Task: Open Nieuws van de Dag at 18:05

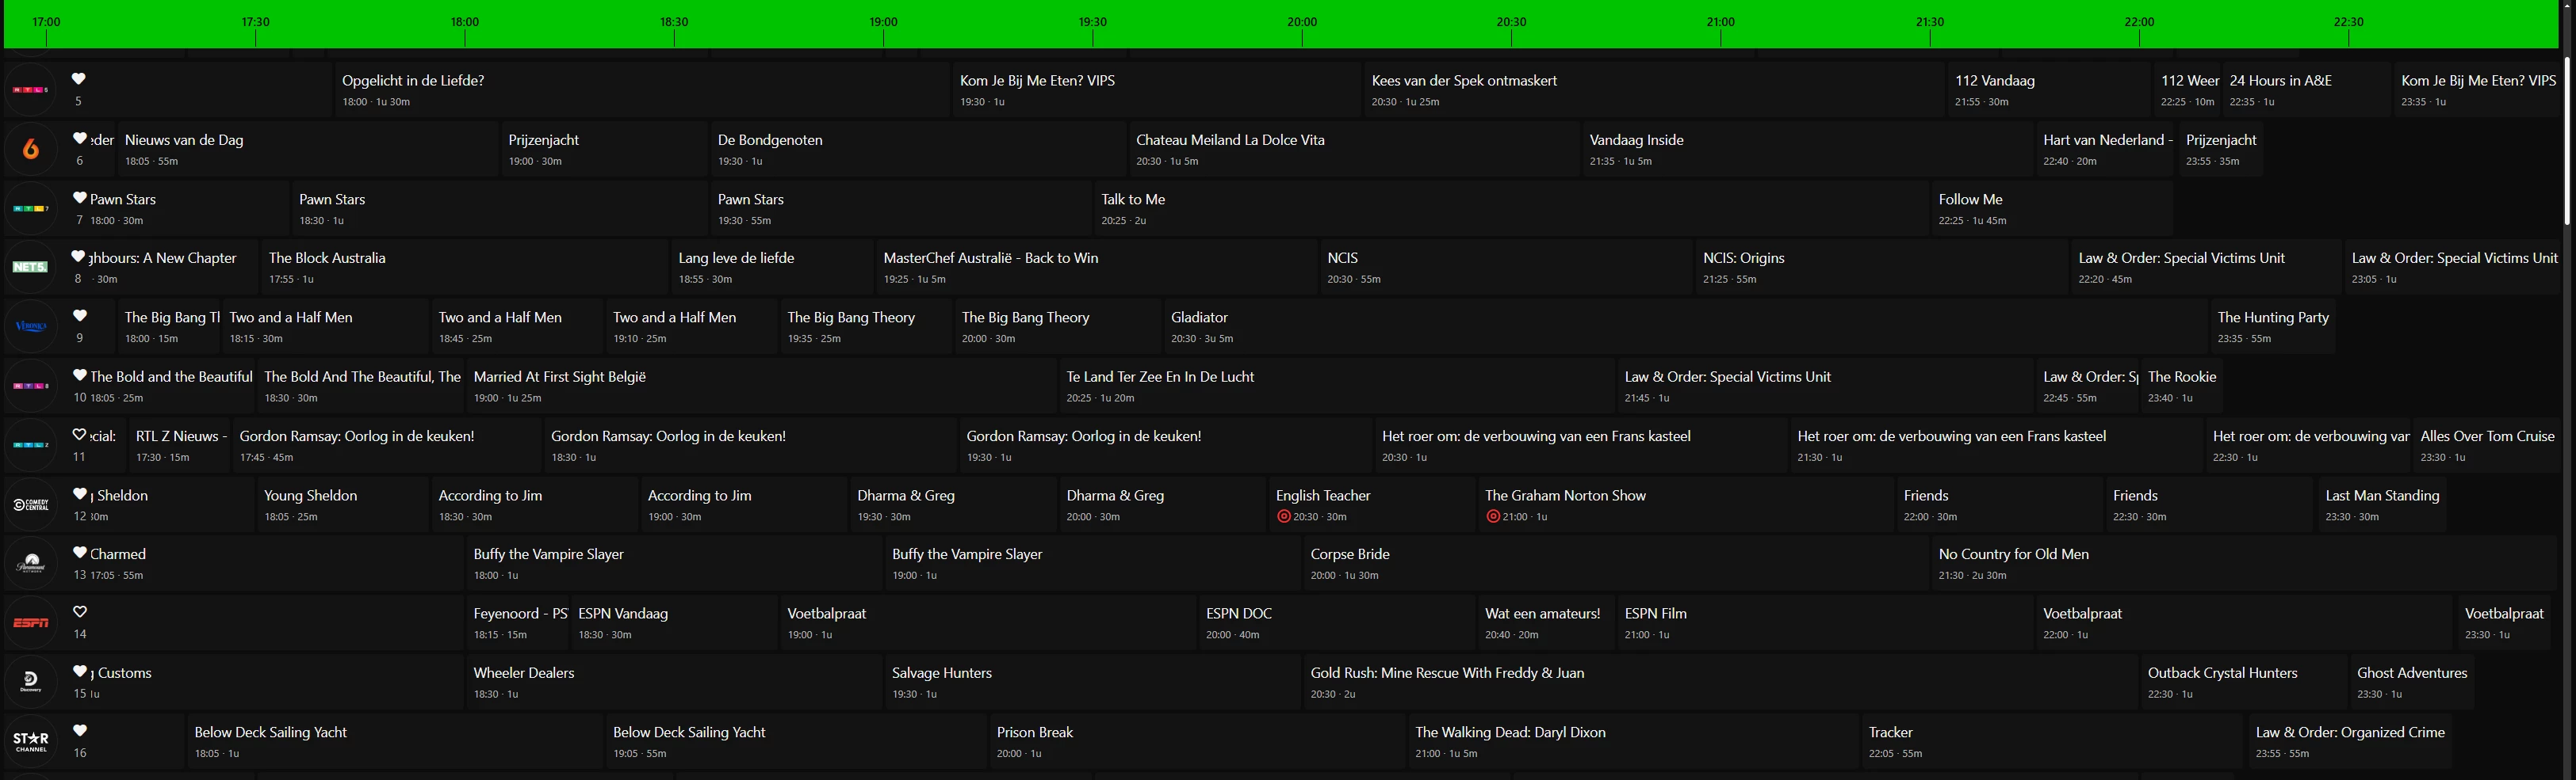Action: [x=308, y=150]
